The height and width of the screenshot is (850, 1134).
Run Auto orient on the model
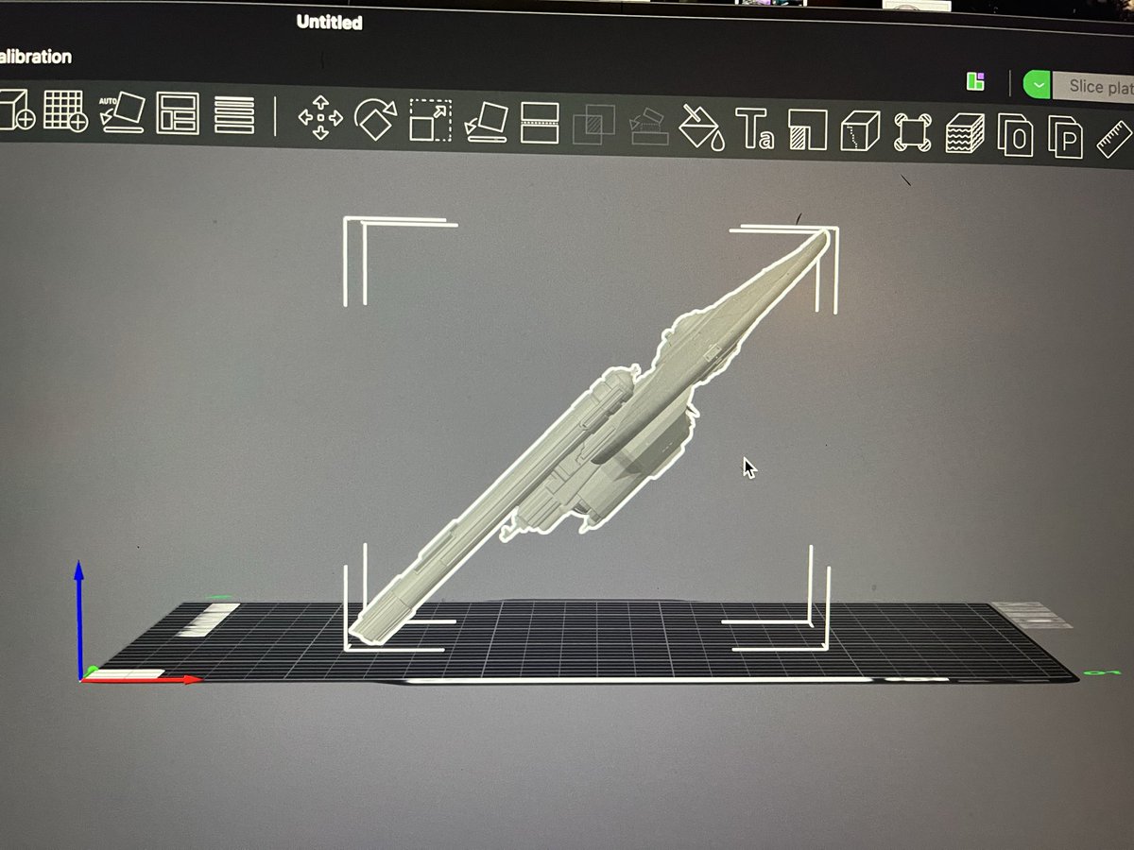click(123, 112)
